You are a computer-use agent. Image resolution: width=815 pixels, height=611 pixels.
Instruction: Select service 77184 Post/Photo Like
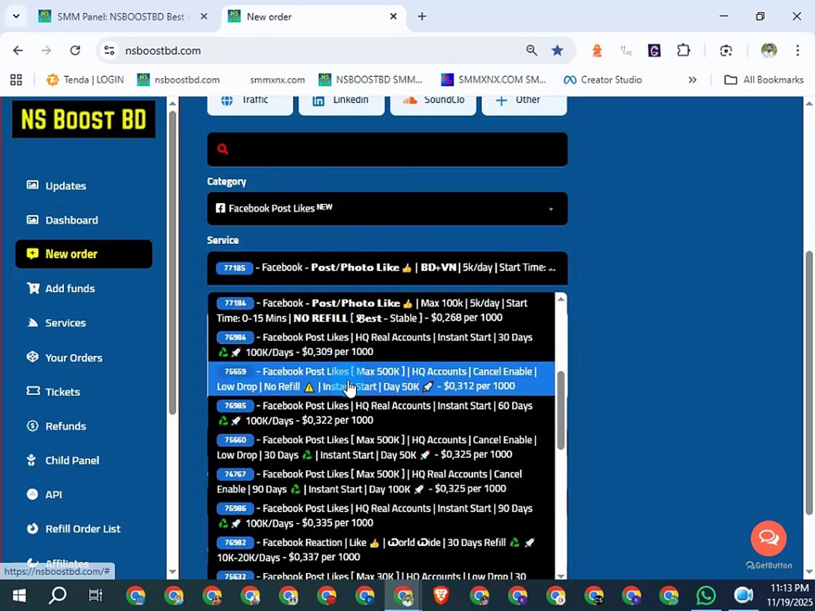click(381, 311)
